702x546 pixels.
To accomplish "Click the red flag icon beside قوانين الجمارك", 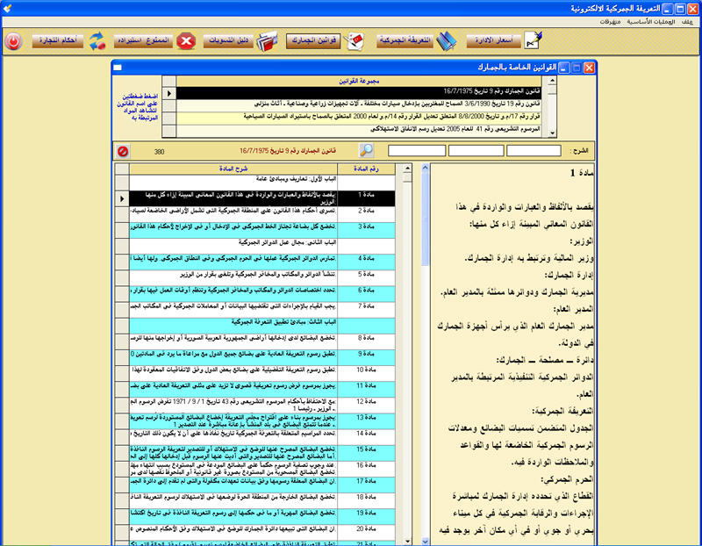I will coord(355,40).
